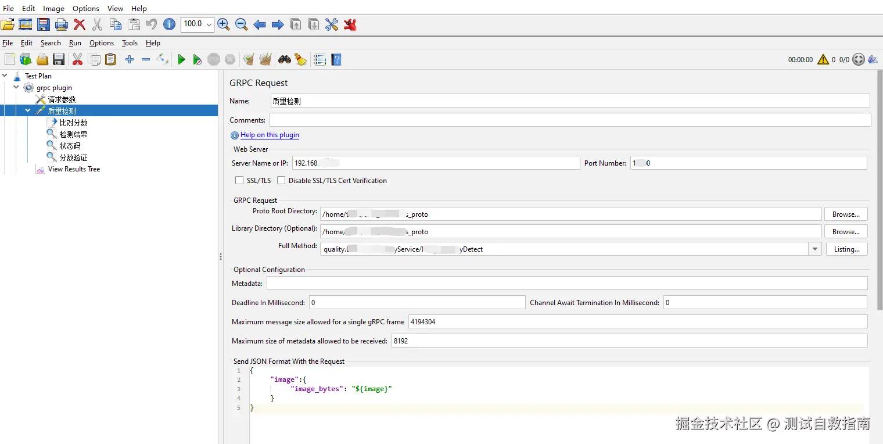
Task: Select the 检测结果 assertion node
Action: (x=73, y=134)
